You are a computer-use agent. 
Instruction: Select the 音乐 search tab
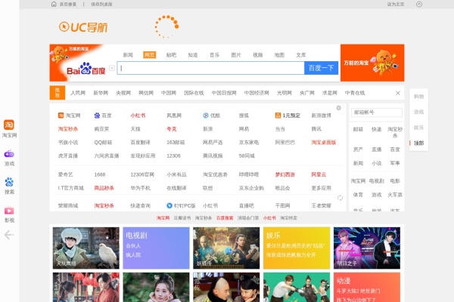[x=215, y=55]
